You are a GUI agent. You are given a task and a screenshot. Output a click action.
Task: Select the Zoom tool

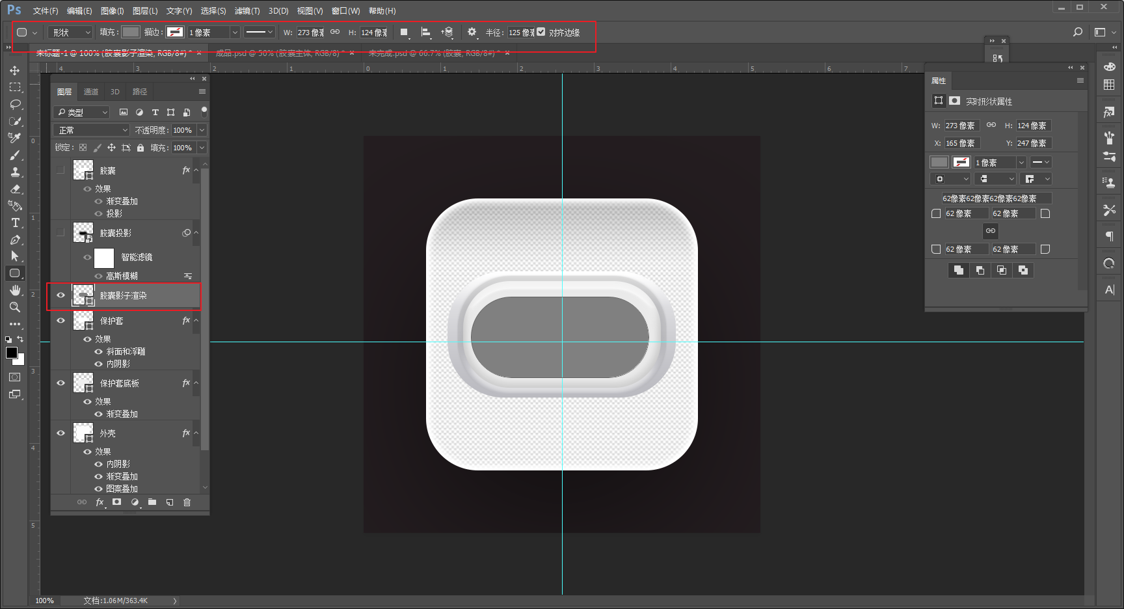[x=15, y=307]
